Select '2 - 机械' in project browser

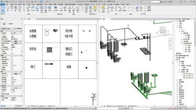click(x=187, y=37)
